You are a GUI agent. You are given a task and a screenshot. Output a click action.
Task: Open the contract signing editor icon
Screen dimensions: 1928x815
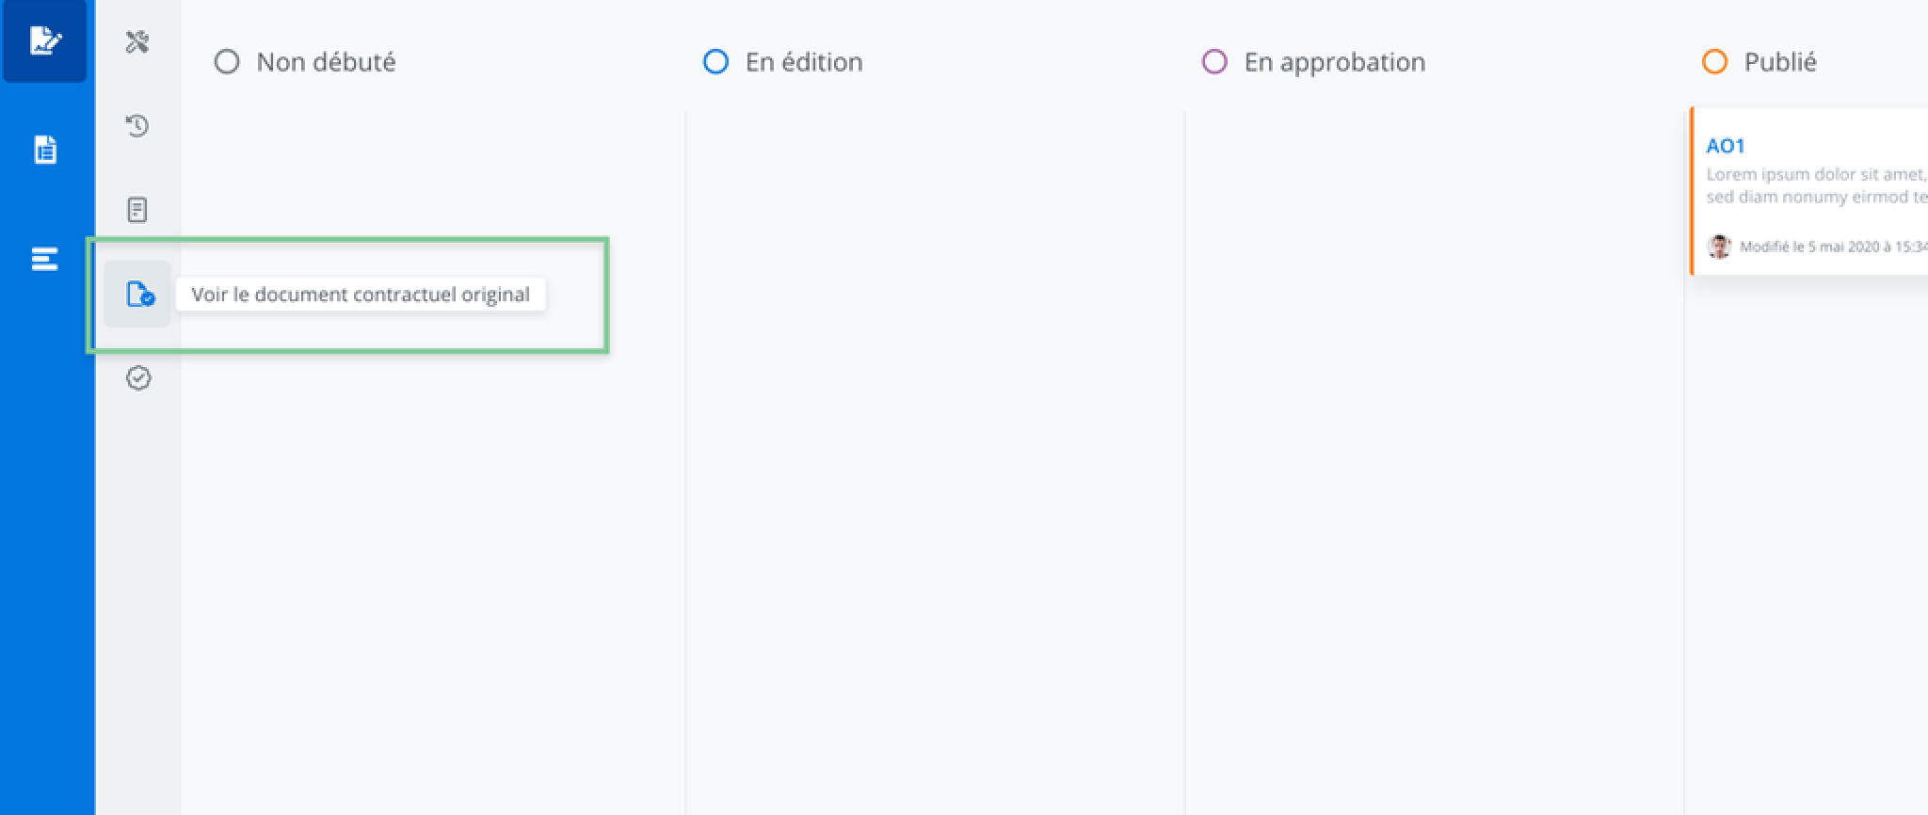coord(44,40)
